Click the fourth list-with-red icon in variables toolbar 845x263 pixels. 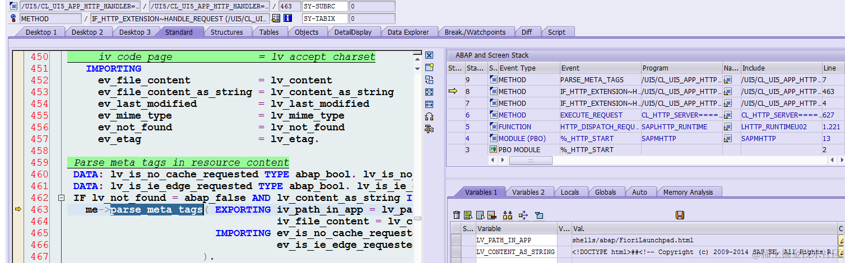(491, 215)
